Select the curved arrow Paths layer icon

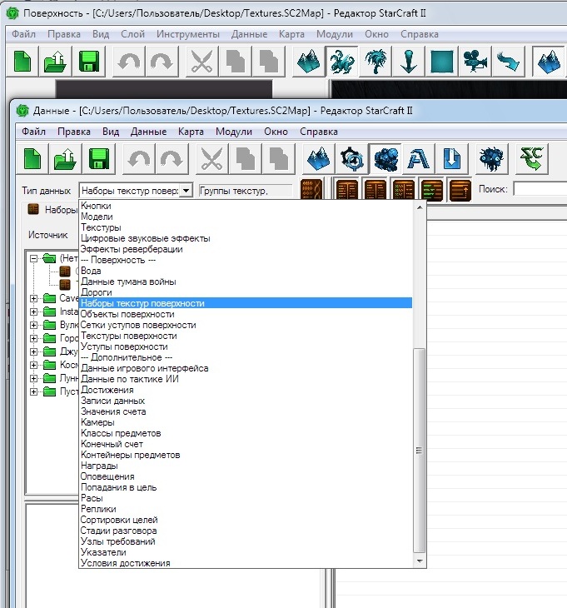point(509,62)
